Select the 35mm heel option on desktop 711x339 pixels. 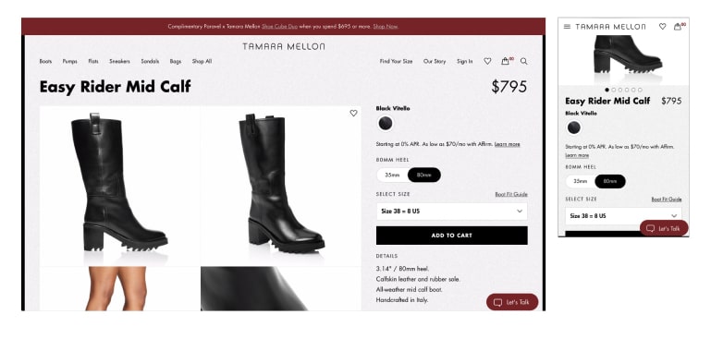(x=392, y=175)
